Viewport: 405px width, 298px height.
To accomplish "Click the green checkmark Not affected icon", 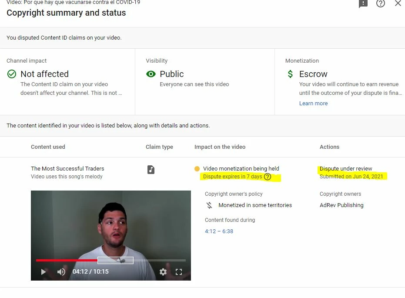I will click(12, 74).
